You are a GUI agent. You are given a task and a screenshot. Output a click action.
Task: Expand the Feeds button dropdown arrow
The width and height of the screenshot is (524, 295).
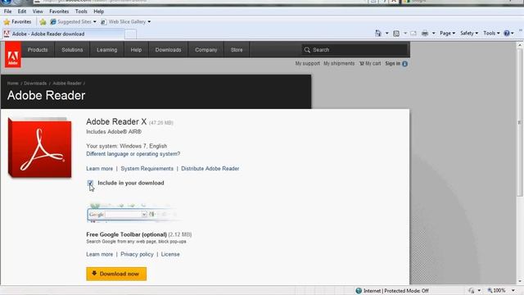coord(405,33)
